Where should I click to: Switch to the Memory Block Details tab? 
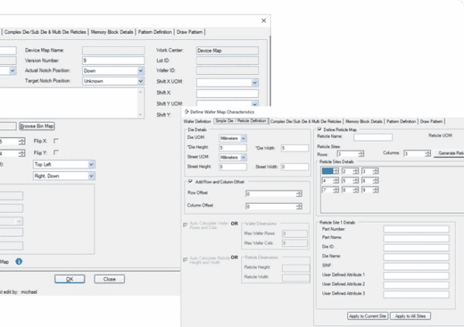click(x=363, y=121)
